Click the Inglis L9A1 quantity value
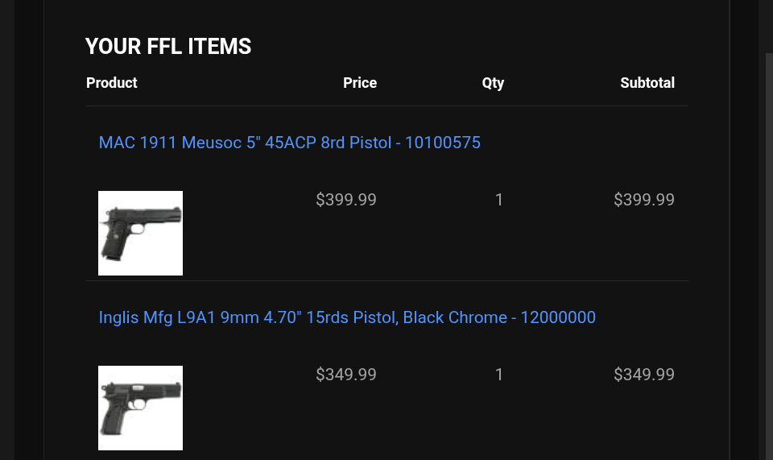 coord(499,375)
